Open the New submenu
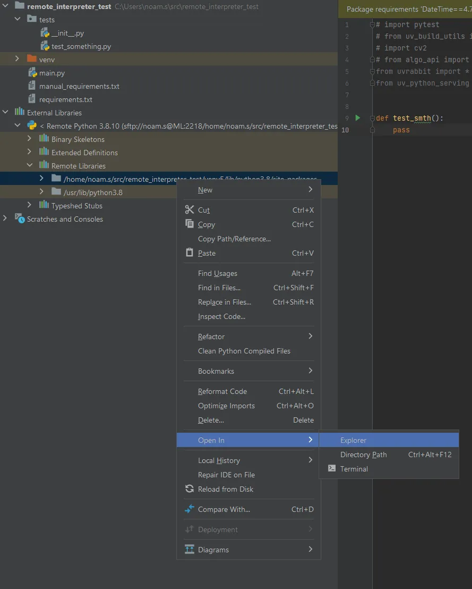 coord(249,190)
